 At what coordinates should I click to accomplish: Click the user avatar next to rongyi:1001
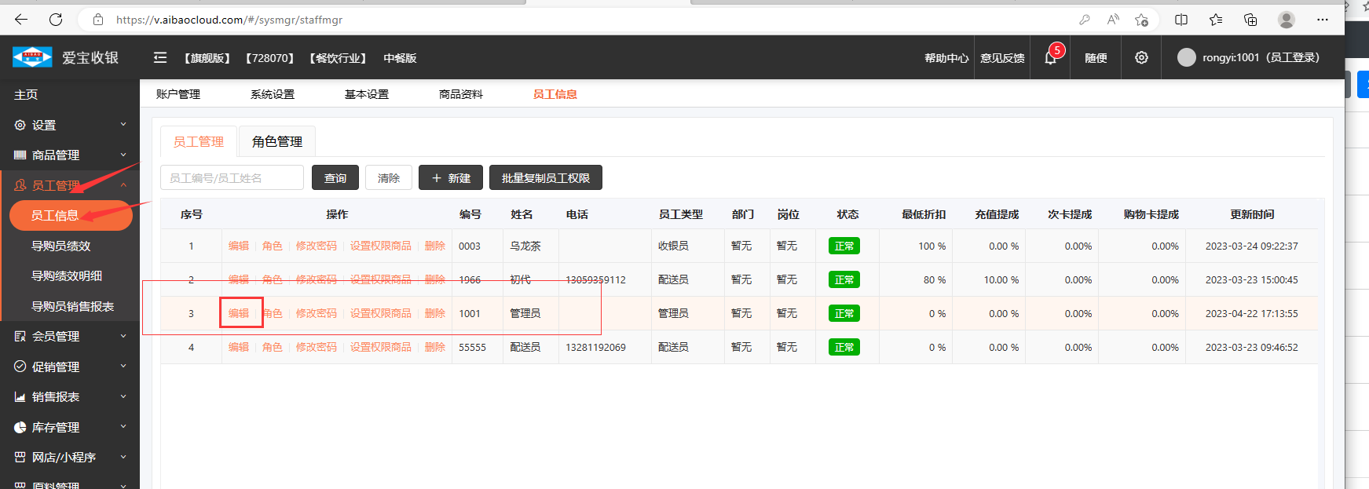tap(1186, 57)
